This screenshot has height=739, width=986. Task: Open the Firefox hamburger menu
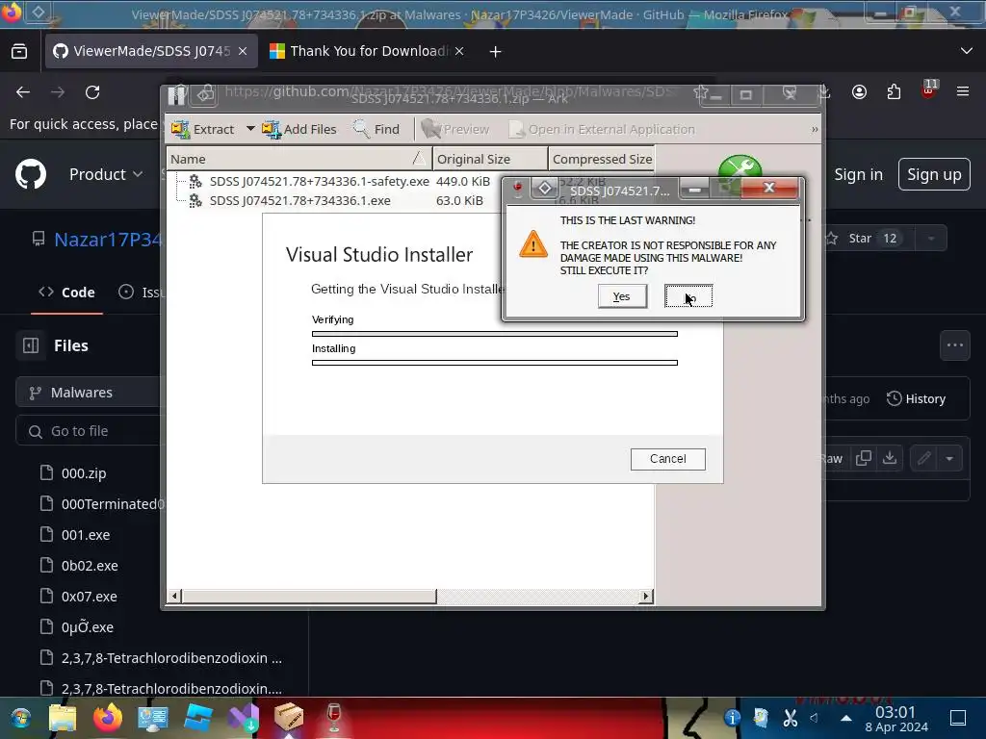(x=963, y=92)
